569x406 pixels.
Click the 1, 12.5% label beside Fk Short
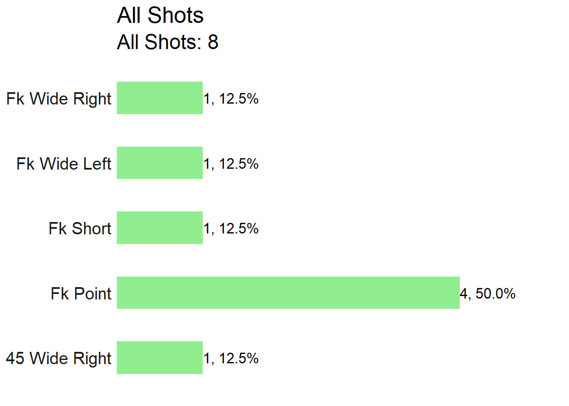pos(231,229)
